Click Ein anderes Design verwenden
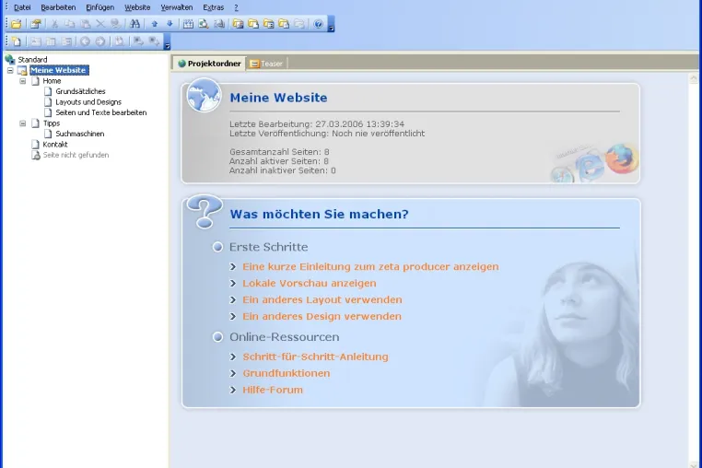The width and height of the screenshot is (702, 468). pyautogui.click(x=322, y=316)
